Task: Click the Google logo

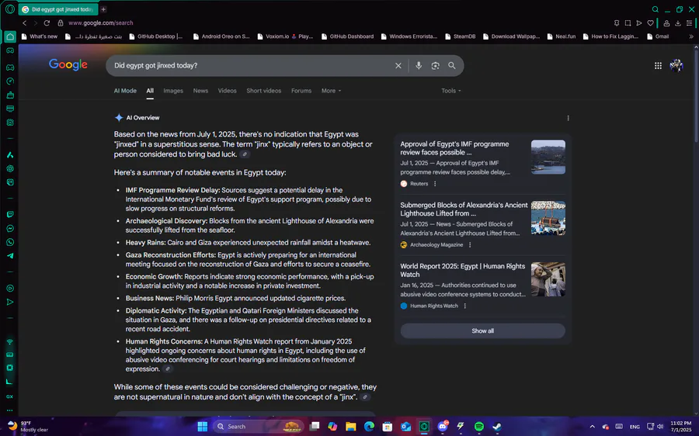Action: pos(68,64)
